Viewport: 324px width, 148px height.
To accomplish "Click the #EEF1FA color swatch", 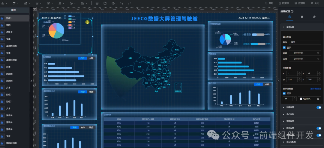I will pos(301,99).
